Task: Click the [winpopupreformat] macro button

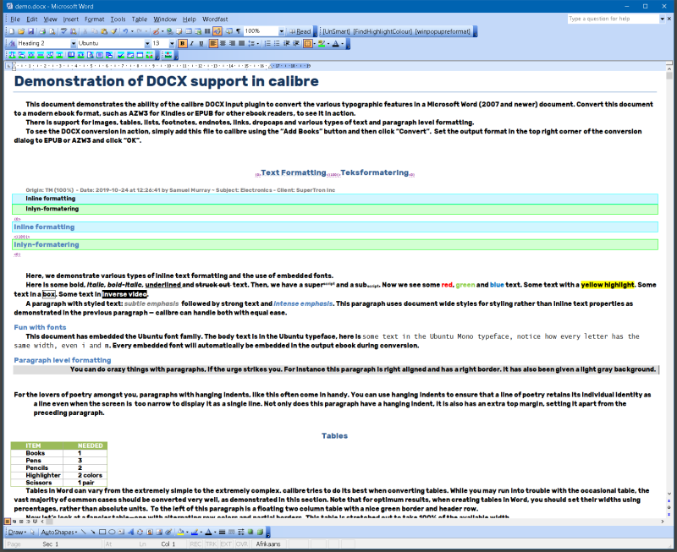Action: 443,31
